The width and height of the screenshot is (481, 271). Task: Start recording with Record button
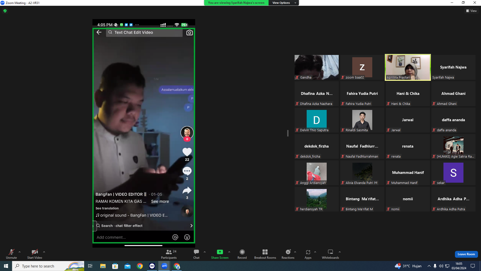pos(242,254)
